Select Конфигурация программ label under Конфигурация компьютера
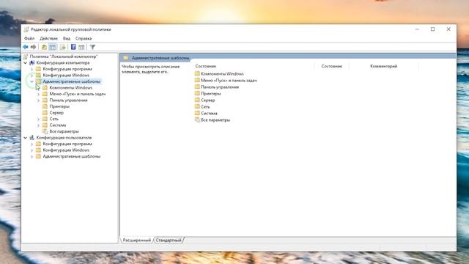The image size is (469, 264). point(67,69)
